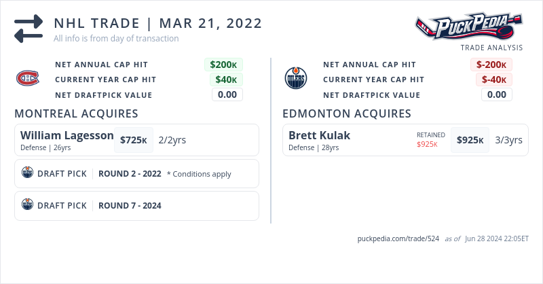
Task: Open William Lagesson player name
Action: (67, 135)
